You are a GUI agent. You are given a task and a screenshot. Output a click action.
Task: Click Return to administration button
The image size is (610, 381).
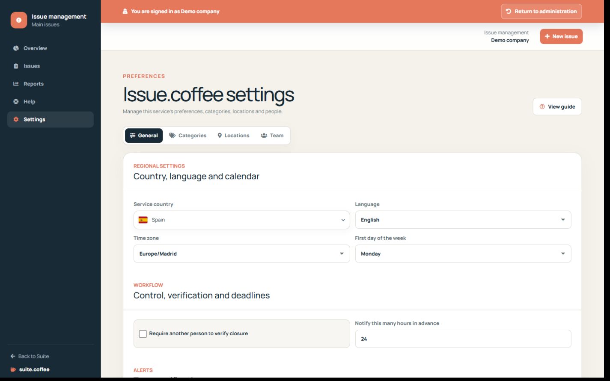[542, 12]
